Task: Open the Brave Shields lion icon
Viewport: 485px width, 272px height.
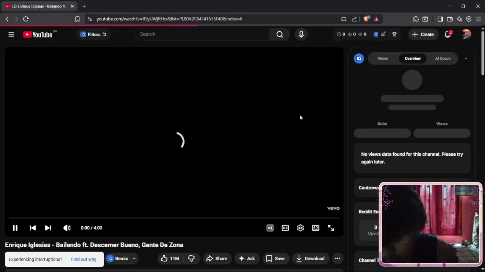Action: tap(366, 19)
